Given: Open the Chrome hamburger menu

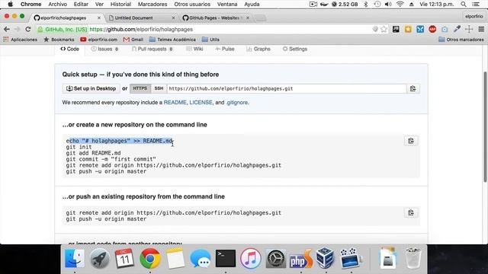Looking at the screenshot, I should click(x=481, y=29).
